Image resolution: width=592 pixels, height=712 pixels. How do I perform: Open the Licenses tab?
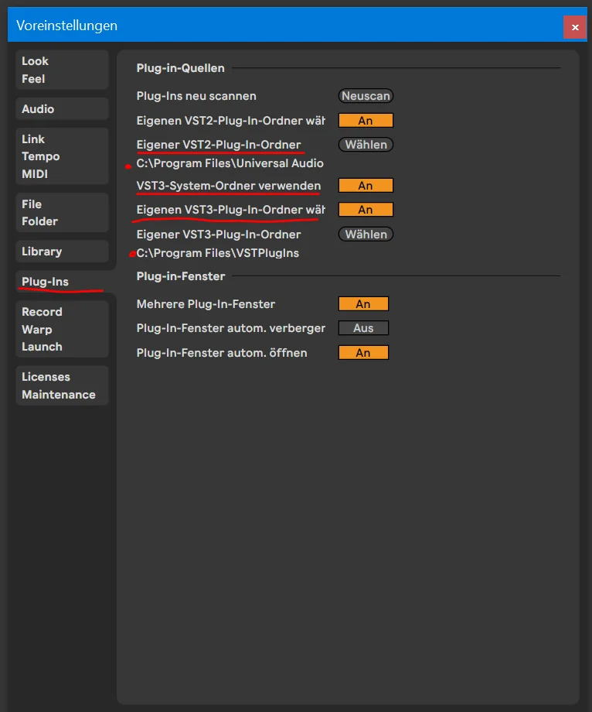click(46, 377)
